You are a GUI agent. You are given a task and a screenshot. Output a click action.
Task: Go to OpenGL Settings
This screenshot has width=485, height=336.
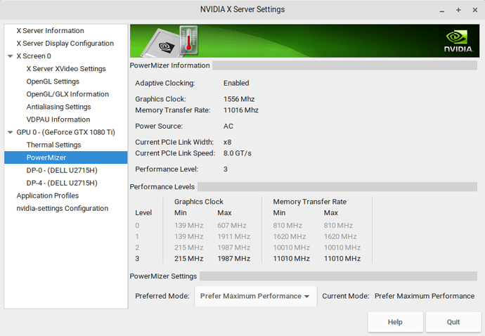53,82
